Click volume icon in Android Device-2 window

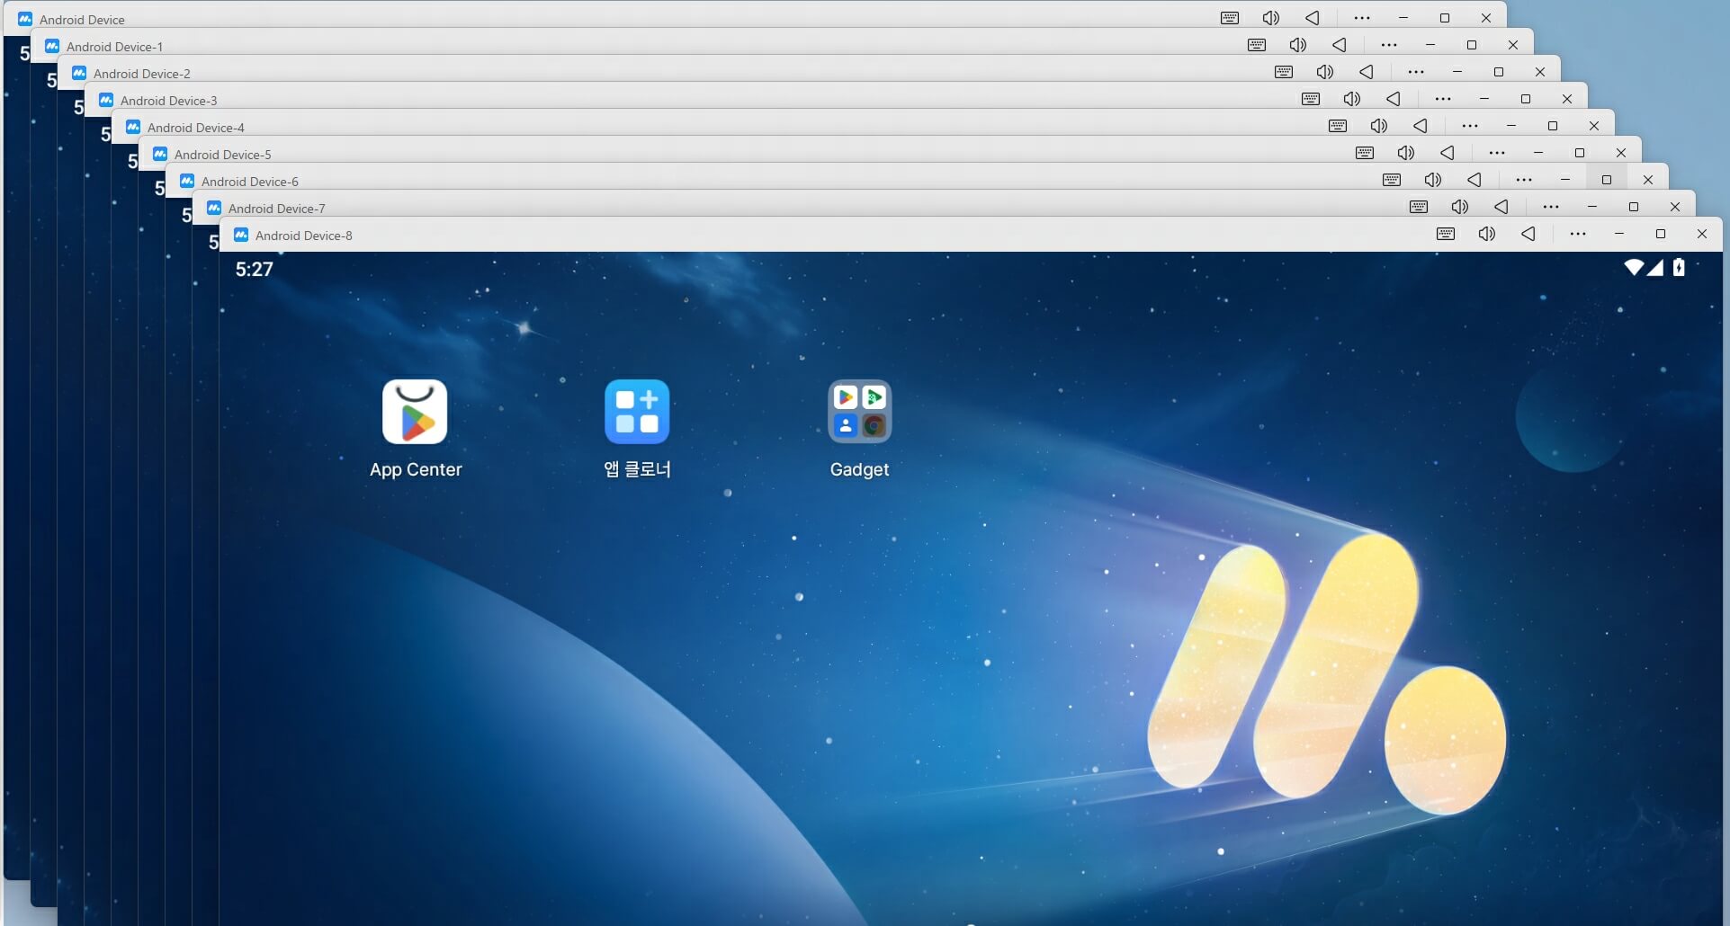click(x=1325, y=72)
